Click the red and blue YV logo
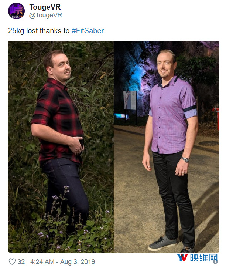This screenshot has width=226, height=270. click(x=182, y=257)
